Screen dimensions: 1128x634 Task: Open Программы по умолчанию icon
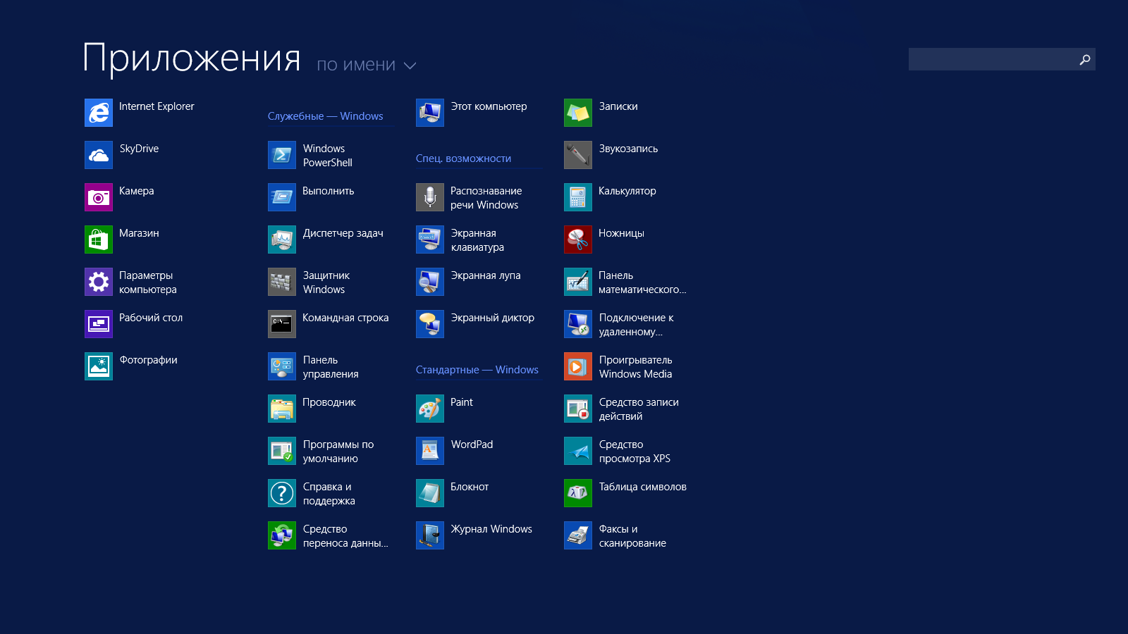[x=282, y=451]
